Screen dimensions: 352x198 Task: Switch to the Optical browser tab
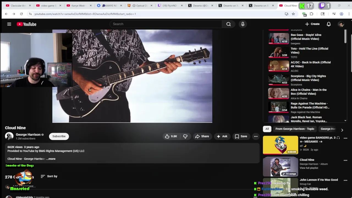[x=140, y=5]
